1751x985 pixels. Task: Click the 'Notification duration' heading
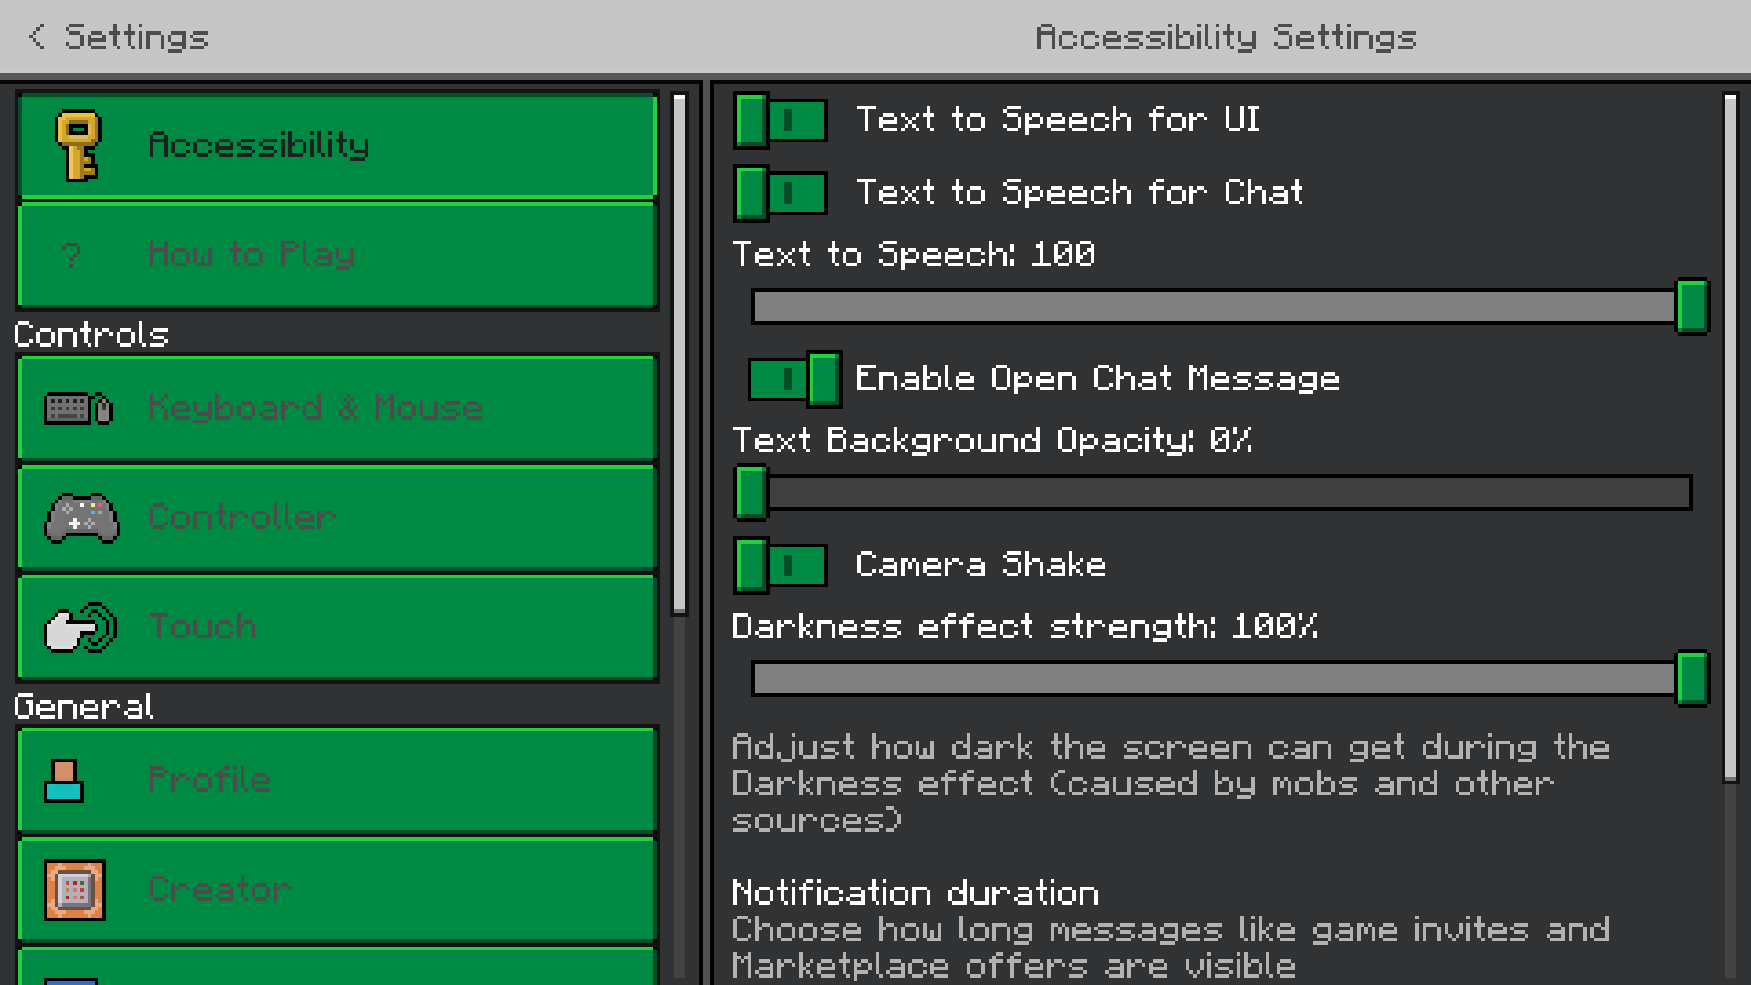point(916,893)
